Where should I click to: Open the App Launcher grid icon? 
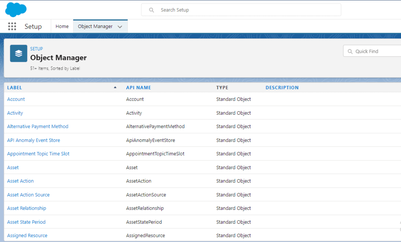(12, 26)
